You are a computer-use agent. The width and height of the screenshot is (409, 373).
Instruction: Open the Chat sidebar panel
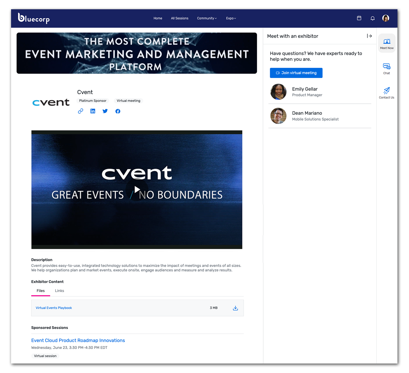[x=386, y=69]
